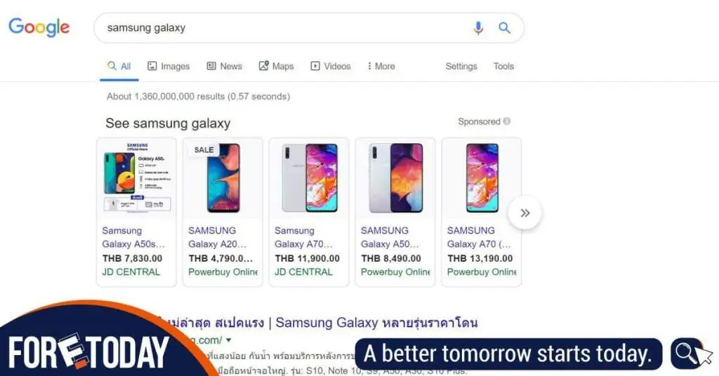Click the Foretoday search magnifier icon

tap(686, 354)
